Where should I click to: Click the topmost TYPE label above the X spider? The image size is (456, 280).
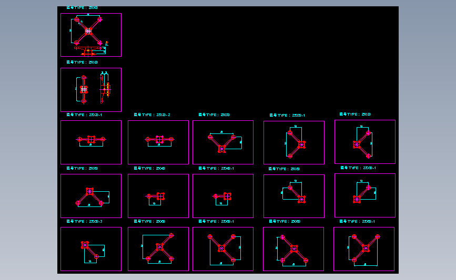(82, 8)
